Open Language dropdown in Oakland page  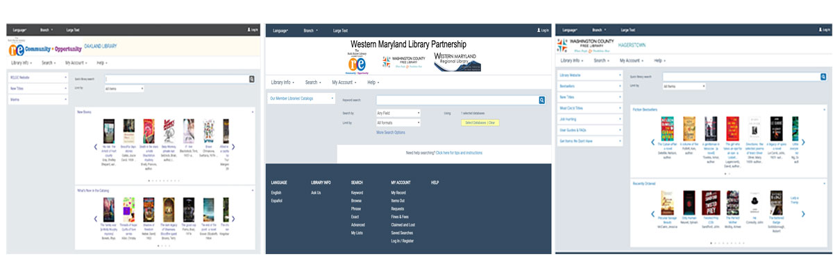tap(19, 30)
